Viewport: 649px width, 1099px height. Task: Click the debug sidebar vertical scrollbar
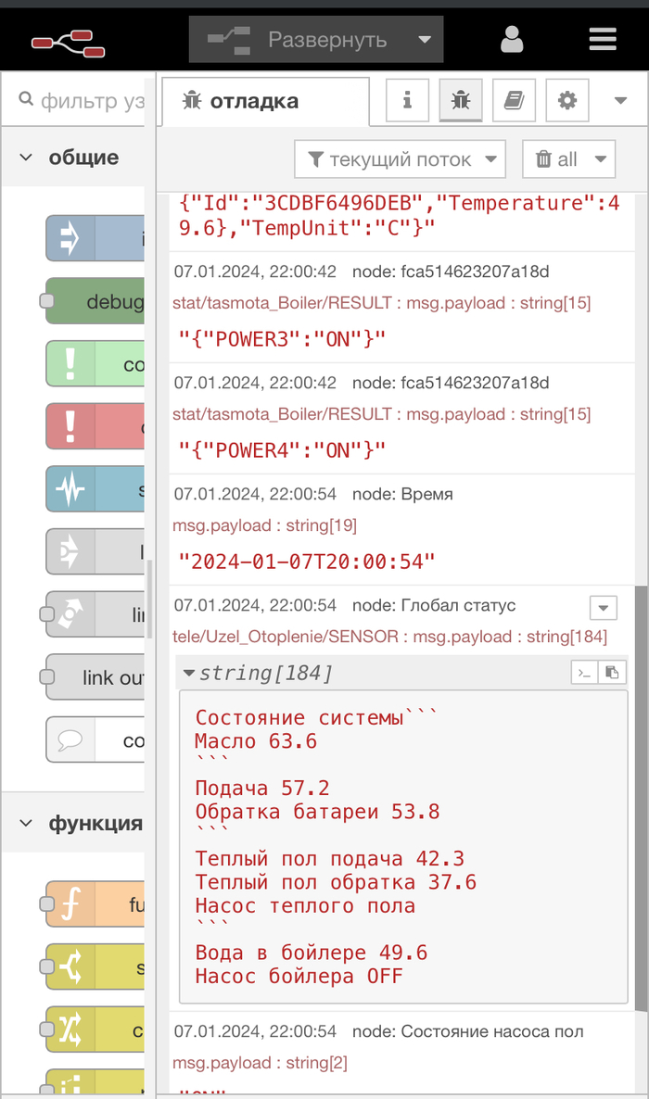(x=642, y=798)
